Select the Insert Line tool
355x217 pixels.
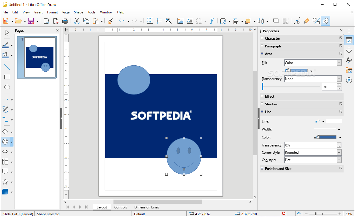coord(7,67)
